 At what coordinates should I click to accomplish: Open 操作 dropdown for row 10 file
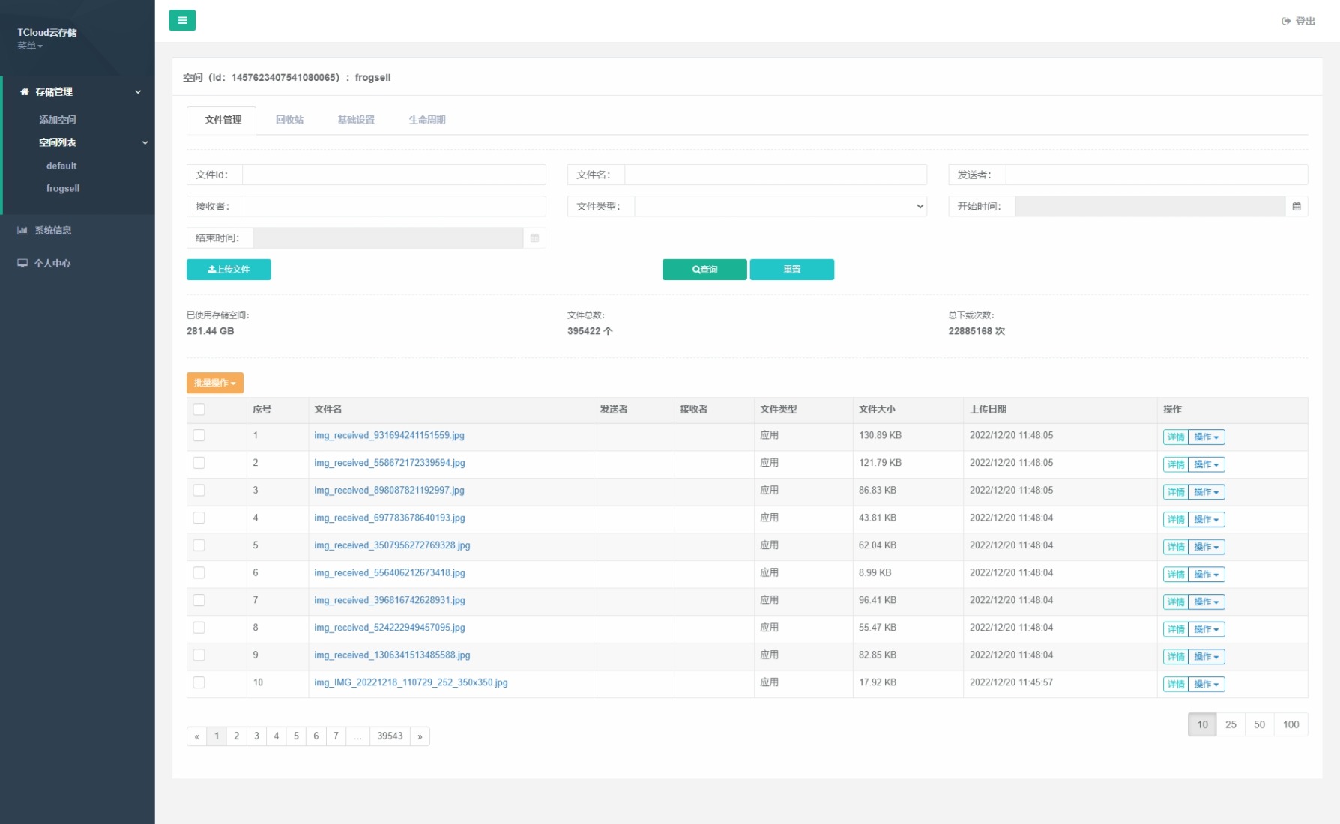click(x=1206, y=684)
